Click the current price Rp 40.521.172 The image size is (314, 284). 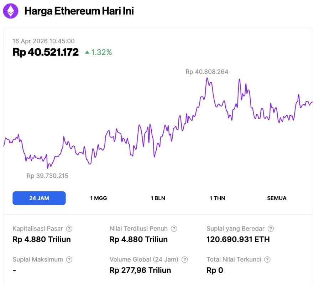[x=46, y=52]
